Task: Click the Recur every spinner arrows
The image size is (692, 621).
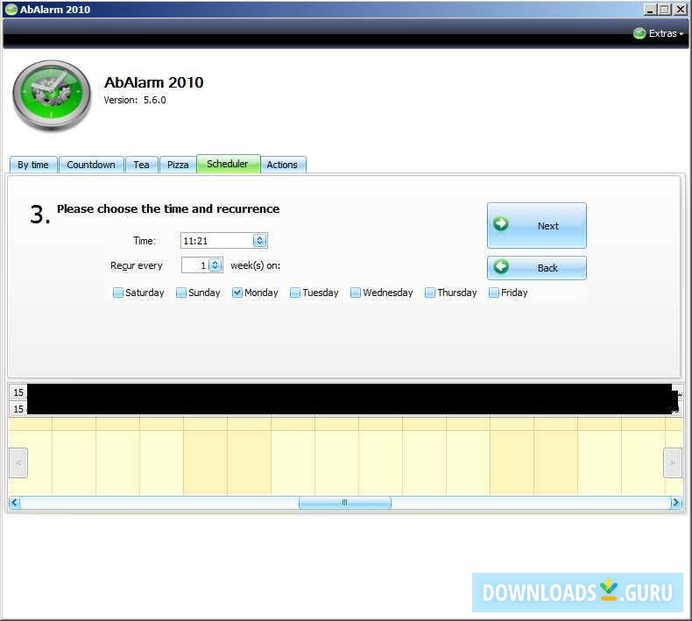Action: (x=215, y=265)
